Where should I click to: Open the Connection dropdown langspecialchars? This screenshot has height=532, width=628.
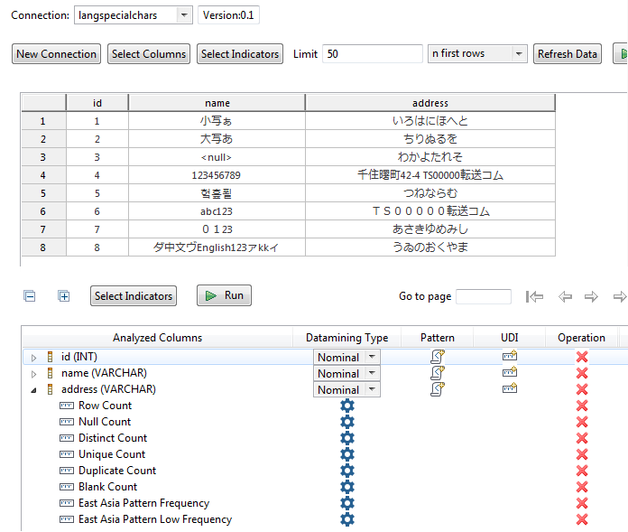point(184,15)
